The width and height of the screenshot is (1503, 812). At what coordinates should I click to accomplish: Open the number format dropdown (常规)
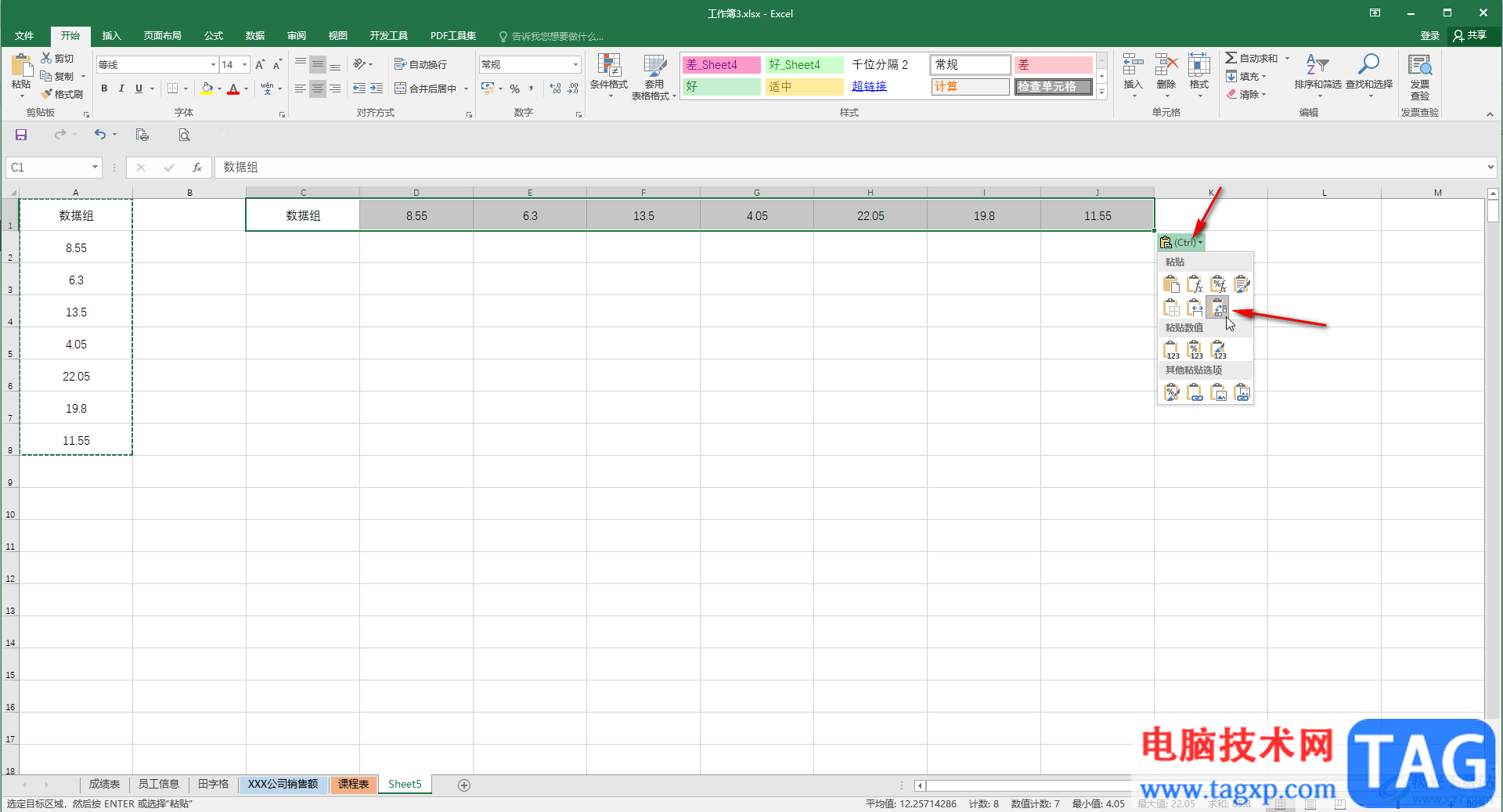[x=575, y=65]
